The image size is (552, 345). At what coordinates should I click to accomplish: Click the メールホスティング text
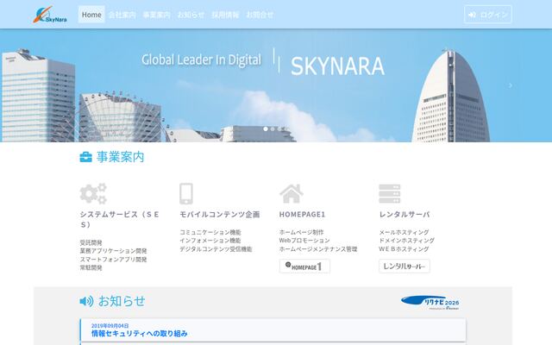coord(405,232)
